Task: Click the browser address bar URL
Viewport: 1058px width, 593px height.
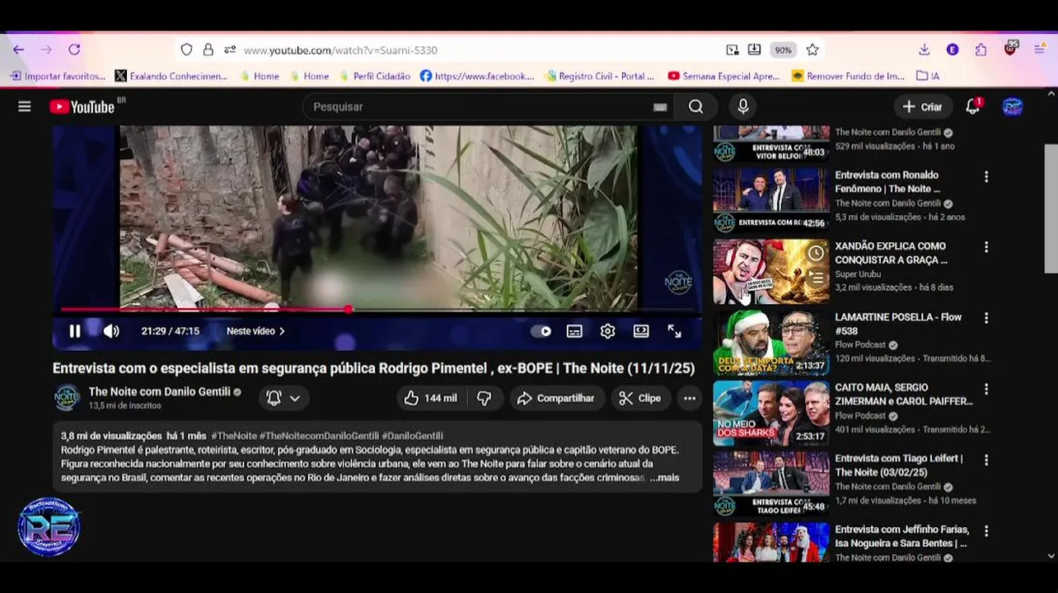Action: coord(340,50)
